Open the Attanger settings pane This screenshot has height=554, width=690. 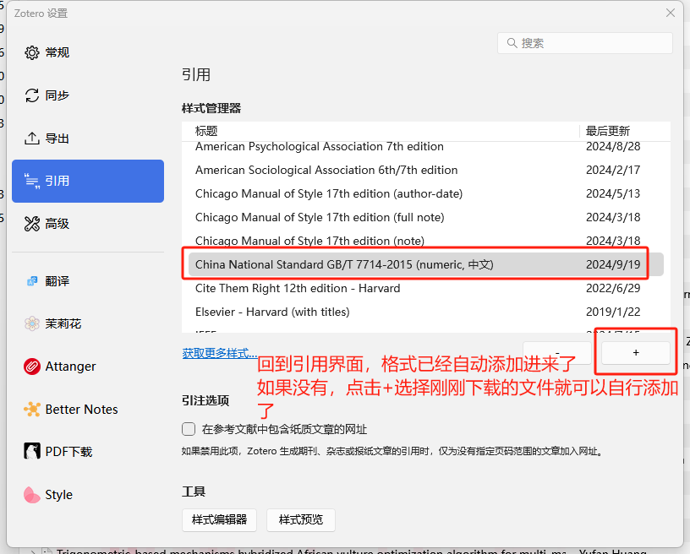(88, 367)
